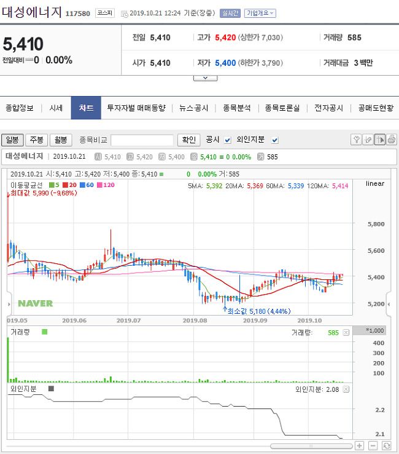This screenshot has height=454, width=399.
Task: Select 주봉 weekly candle view
Action: (x=36, y=140)
